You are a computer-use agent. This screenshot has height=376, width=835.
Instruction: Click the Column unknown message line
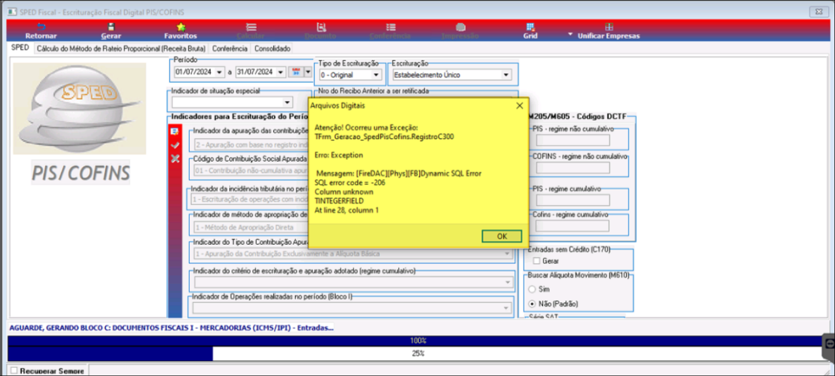tap(344, 192)
